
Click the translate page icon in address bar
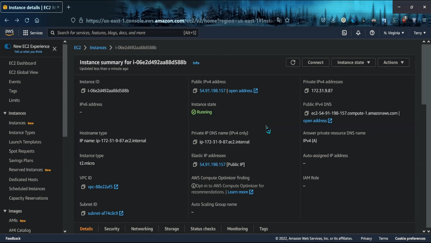279,20
